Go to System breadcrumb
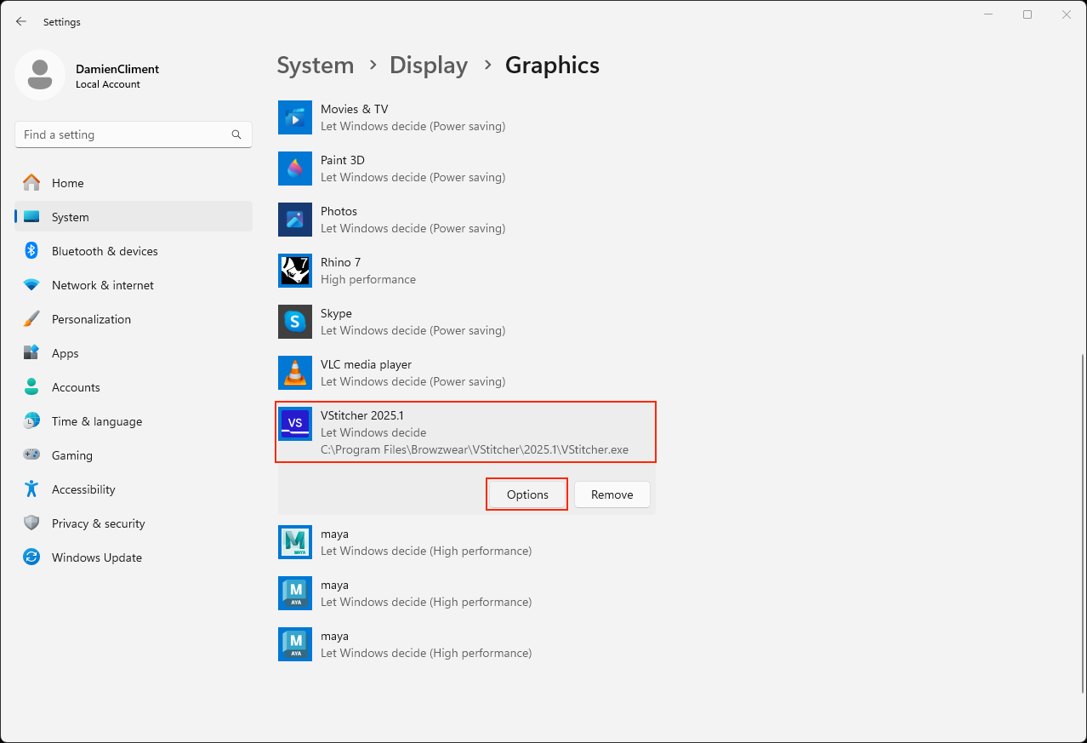The width and height of the screenshot is (1087, 743). (x=316, y=66)
